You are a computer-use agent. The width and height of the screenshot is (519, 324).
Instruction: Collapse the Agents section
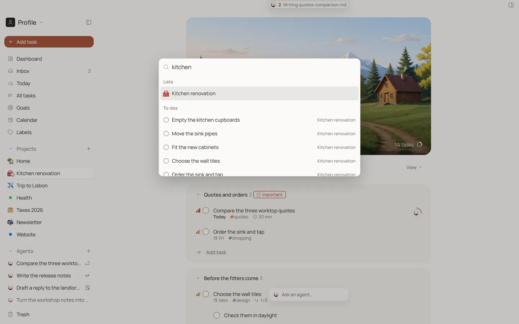pyautogui.click(x=10, y=251)
